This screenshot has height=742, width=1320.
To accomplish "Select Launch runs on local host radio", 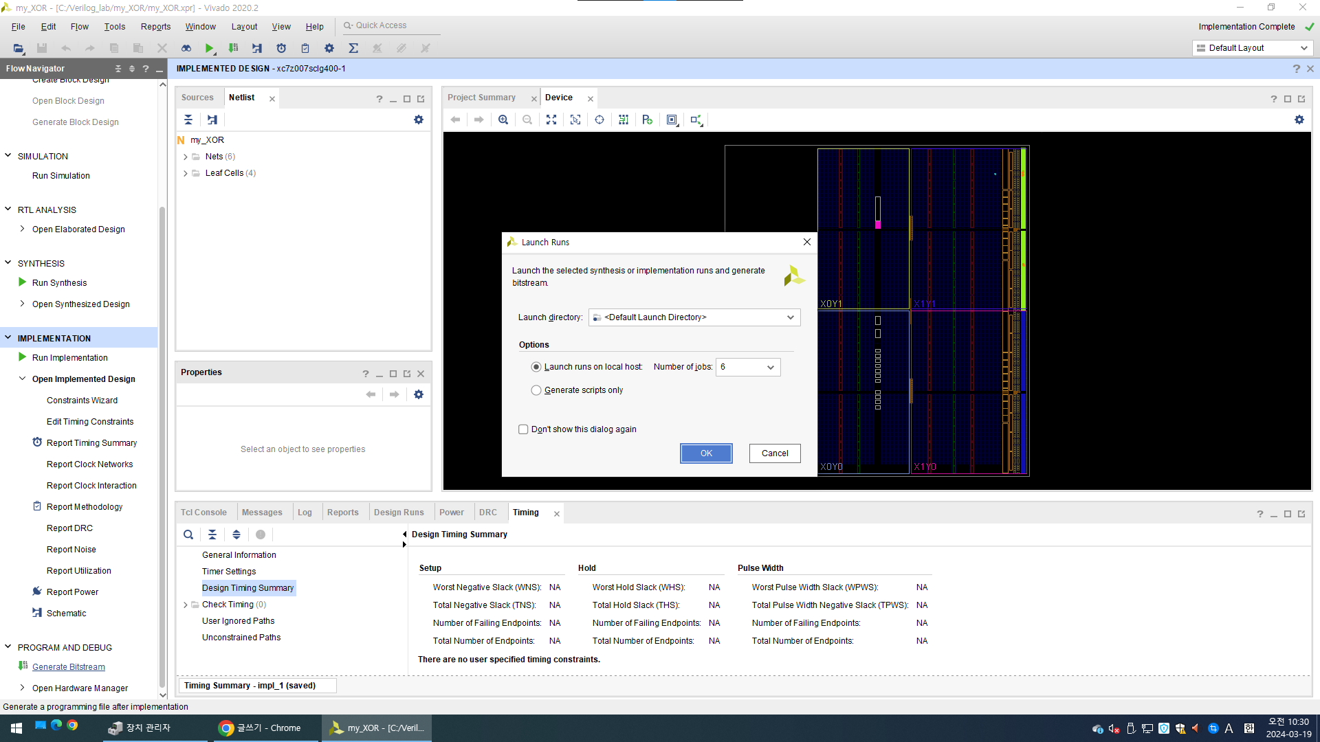I will pyautogui.click(x=536, y=367).
